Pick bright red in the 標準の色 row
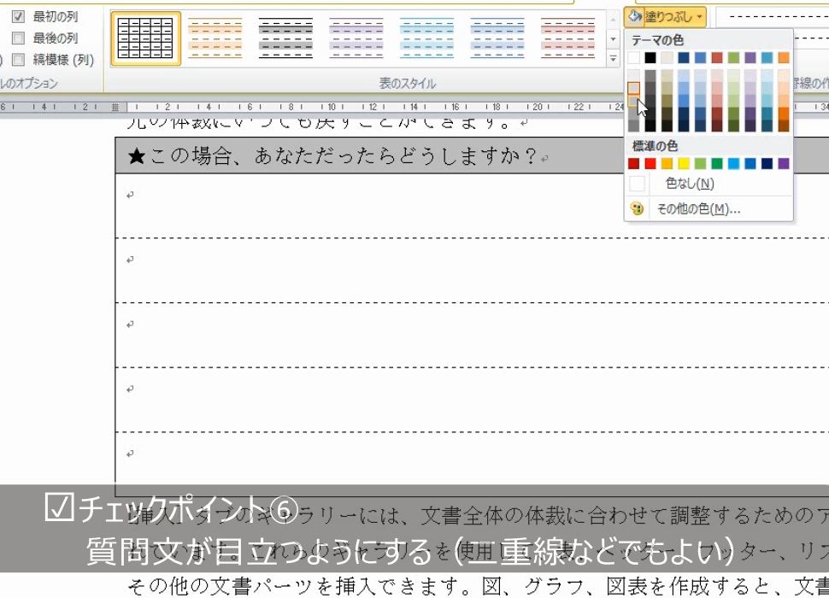This screenshot has width=829, height=598. 650,164
